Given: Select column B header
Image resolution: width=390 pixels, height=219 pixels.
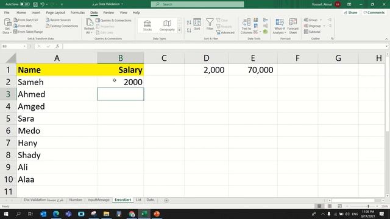Looking at the screenshot, I should pyautogui.click(x=121, y=58).
